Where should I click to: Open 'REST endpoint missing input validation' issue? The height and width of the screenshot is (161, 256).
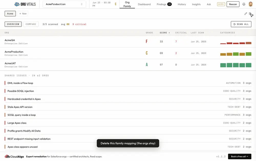128,139
